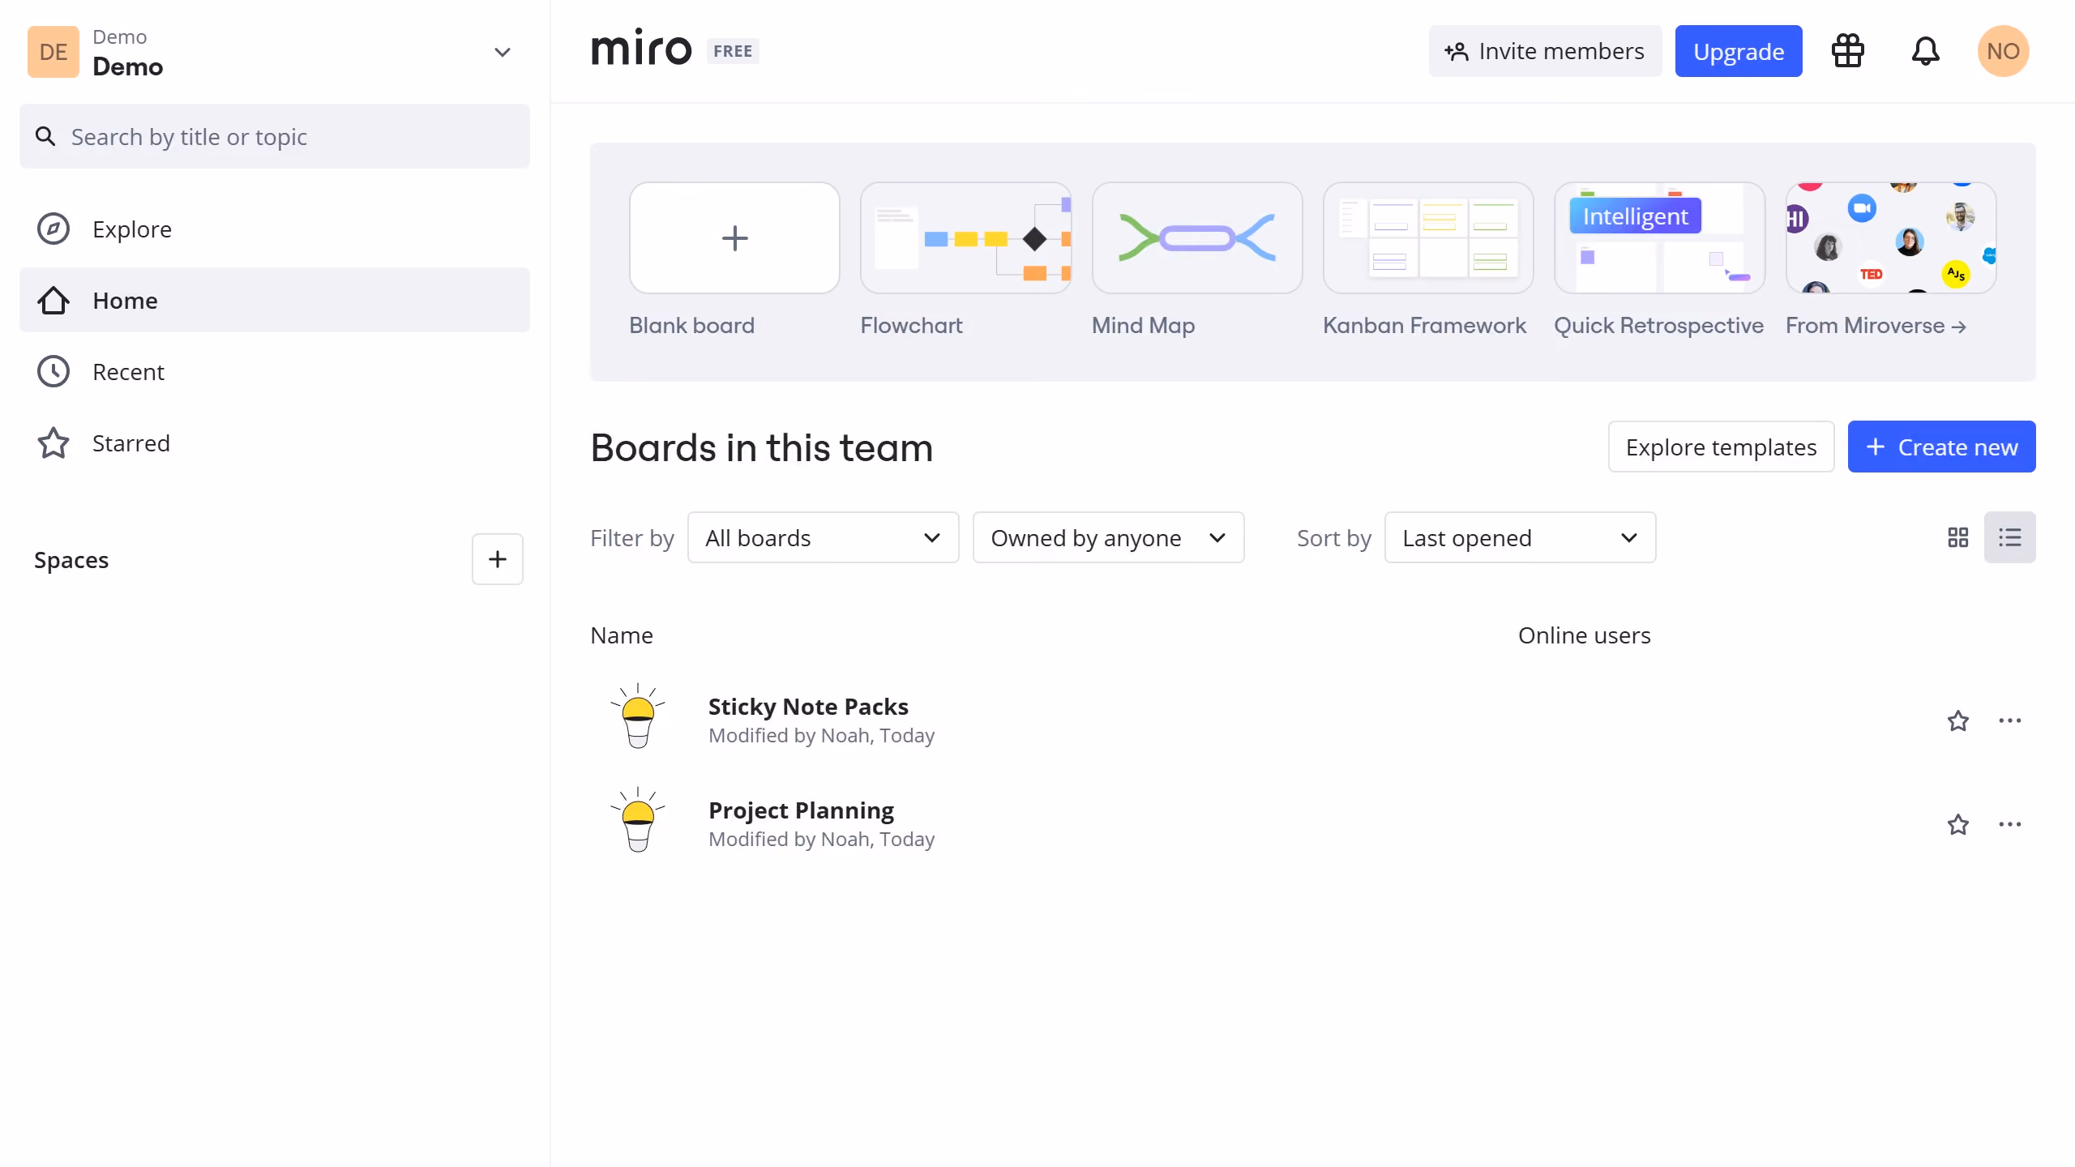Click the Flowchart label text
This screenshot has width=2075, height=1167.
tap(911, 326)
